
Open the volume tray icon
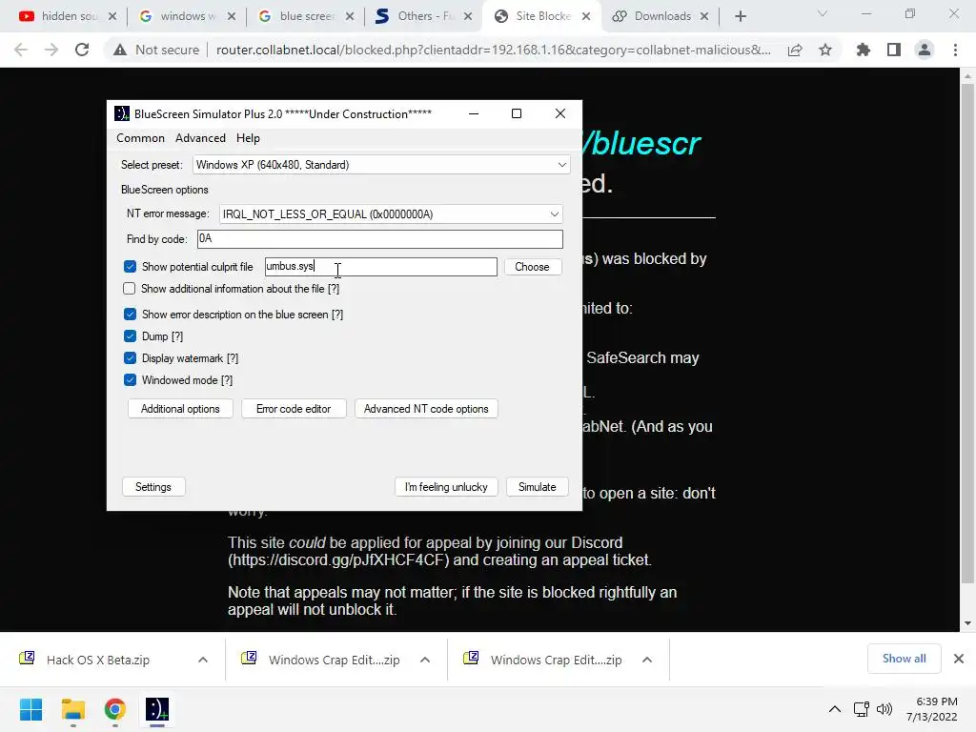(x=884, y=709)
